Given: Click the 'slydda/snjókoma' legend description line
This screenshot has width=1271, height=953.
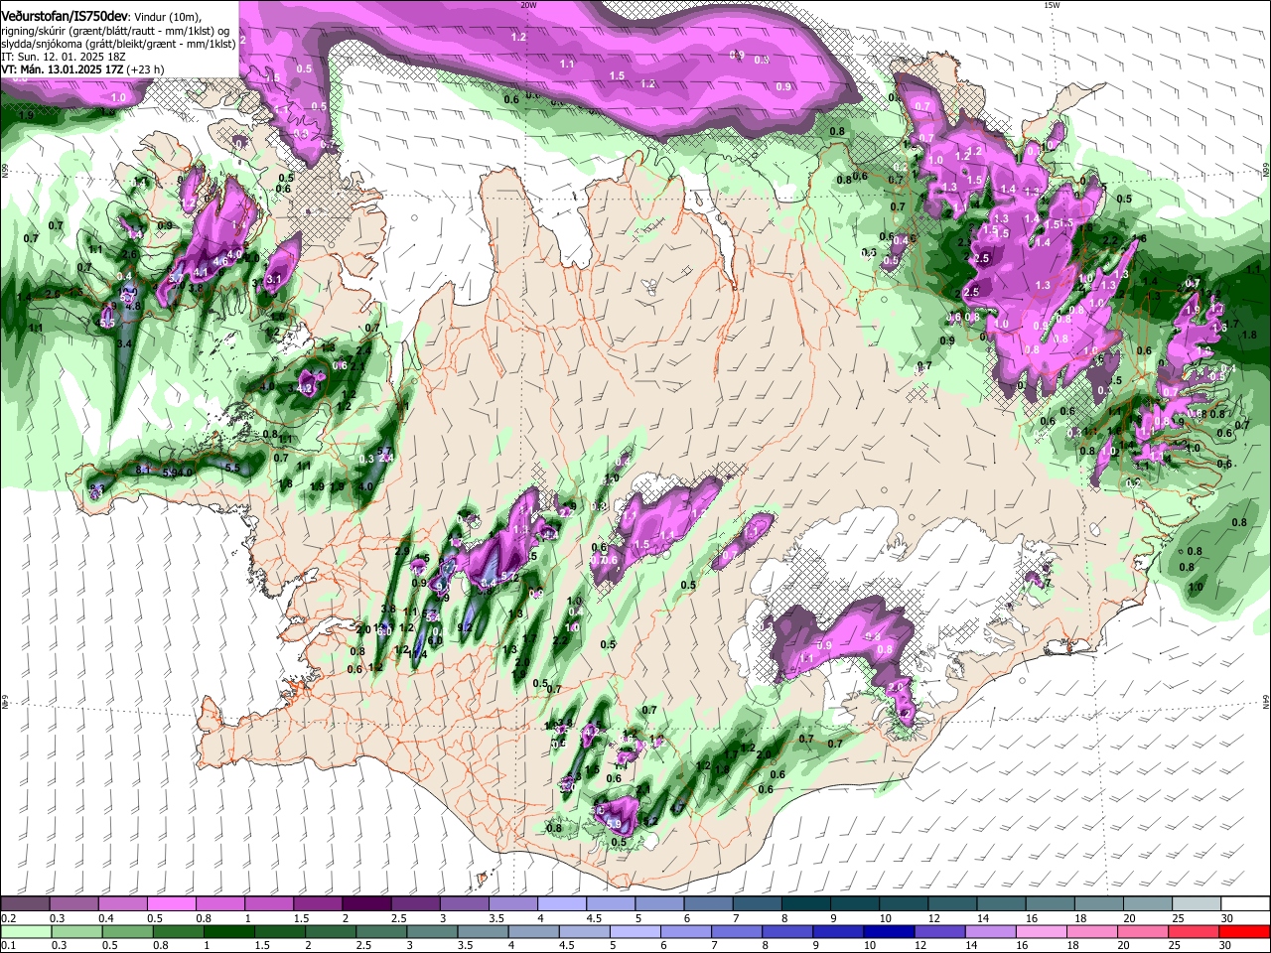Looking at the screenshot, I should pos(117,43).
